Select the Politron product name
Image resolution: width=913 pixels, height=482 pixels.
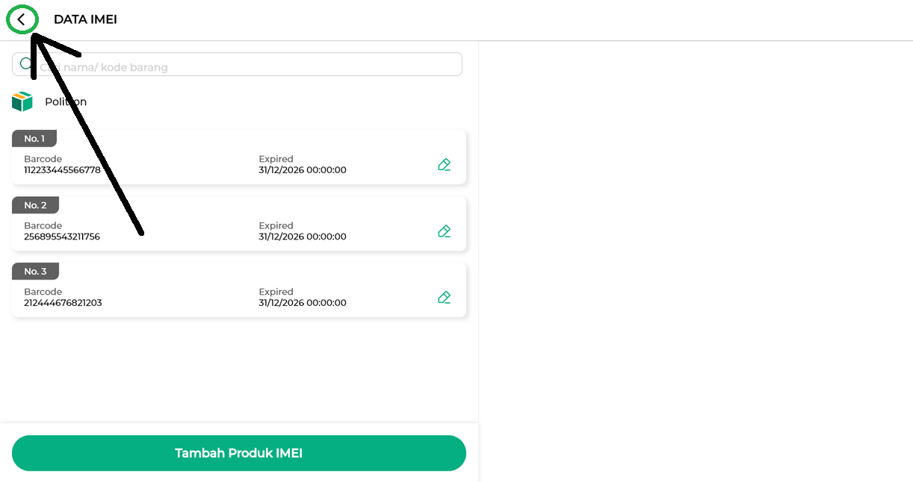coord(66,102)
